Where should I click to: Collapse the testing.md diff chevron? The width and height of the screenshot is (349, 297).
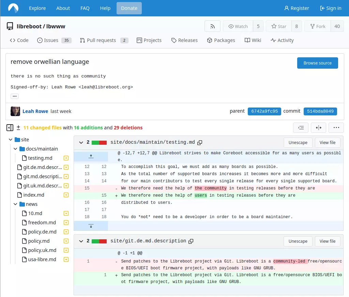pos(81,142)
